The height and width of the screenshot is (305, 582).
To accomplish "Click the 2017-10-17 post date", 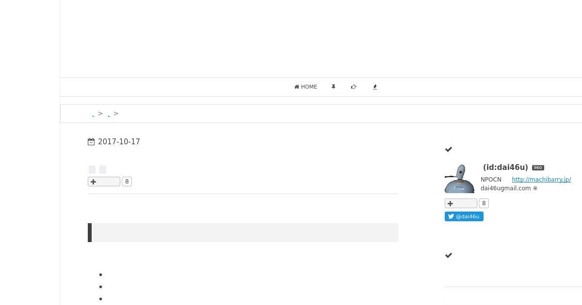I will (119, 142).
